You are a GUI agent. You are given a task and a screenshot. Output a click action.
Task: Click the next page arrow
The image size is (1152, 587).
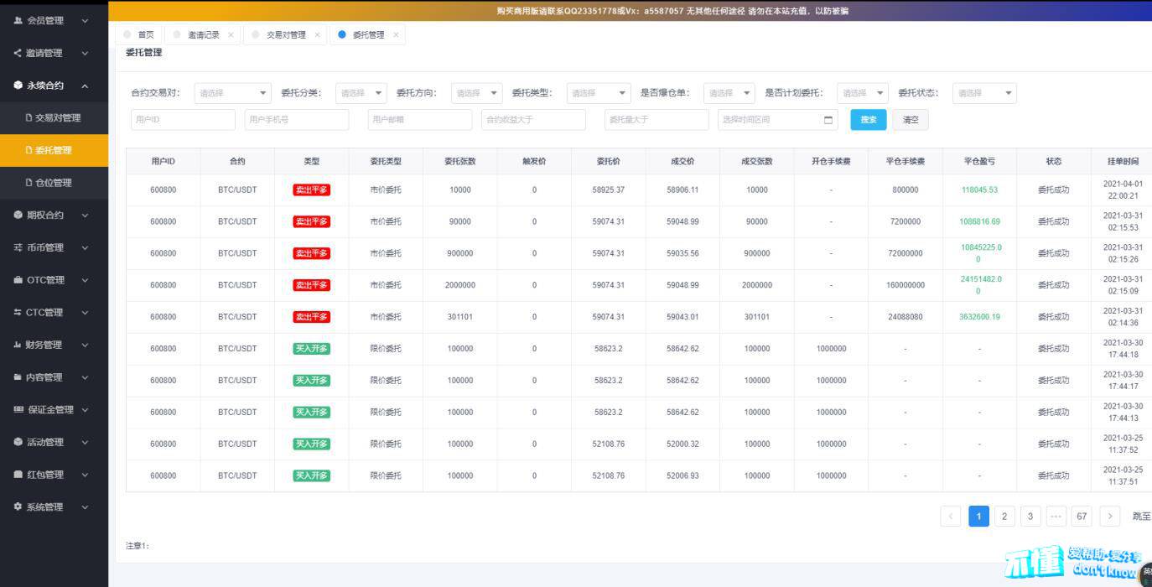[1109, 517]
